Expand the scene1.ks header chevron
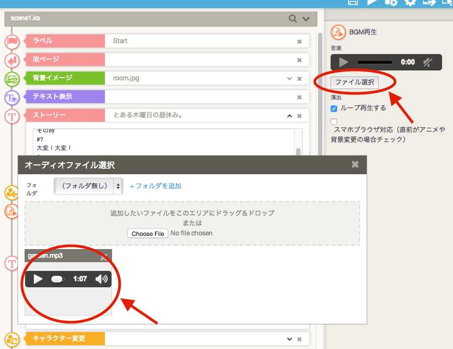This screenshot has height=349, width=453. [x=305, y=19]
